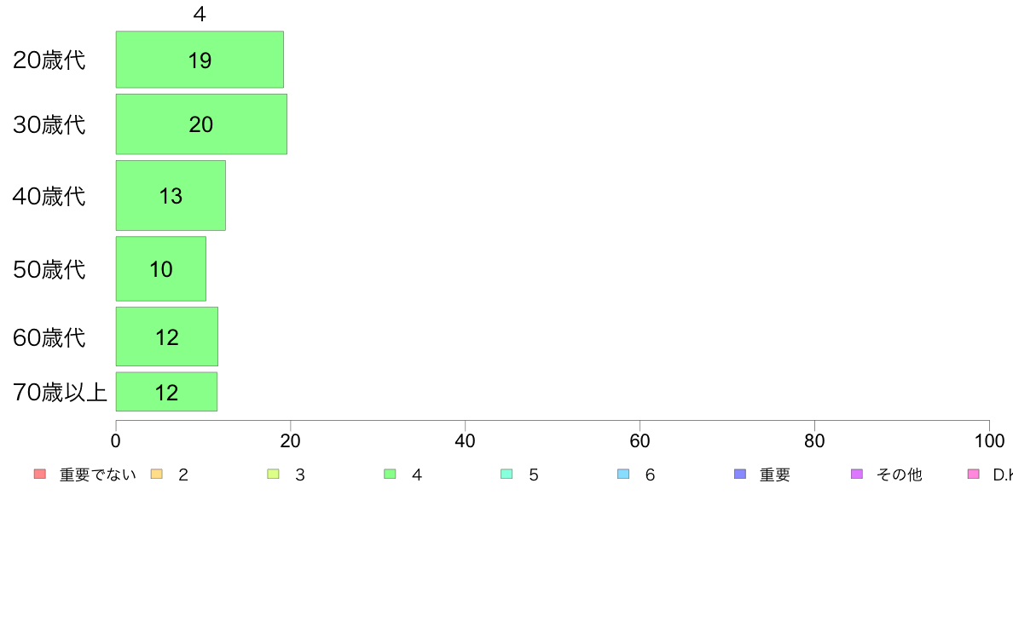This screenshot has height=627, width=1013.
Task: Select the 20歳代 bar showing 19
Action: click(x=200, y=60)
